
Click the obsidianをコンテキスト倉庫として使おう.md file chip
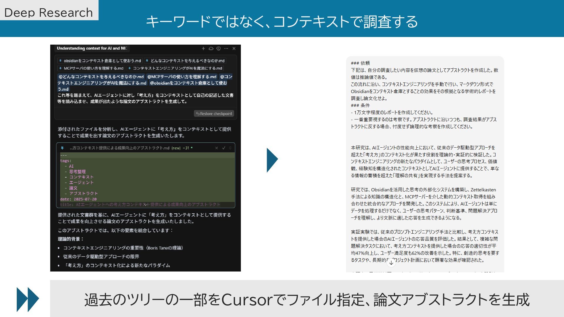[x=100, y=61]
